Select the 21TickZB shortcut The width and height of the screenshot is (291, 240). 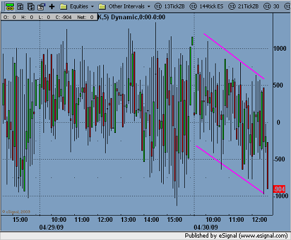point(248,7)
